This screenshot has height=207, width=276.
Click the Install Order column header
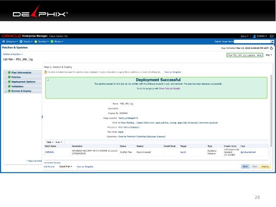tap(170, 146)
